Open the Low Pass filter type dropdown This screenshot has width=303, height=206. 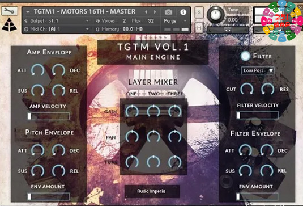pyautogui.click(x=258, y=70)
